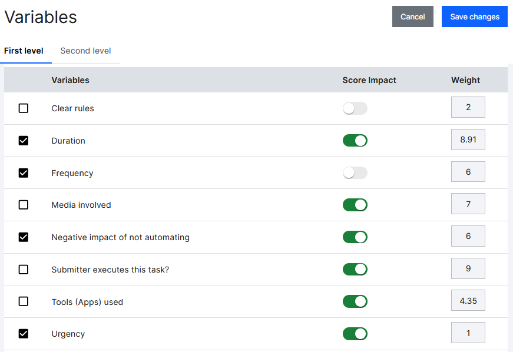Enable Score Impact toggle for Clear rules

coord(355,108)
